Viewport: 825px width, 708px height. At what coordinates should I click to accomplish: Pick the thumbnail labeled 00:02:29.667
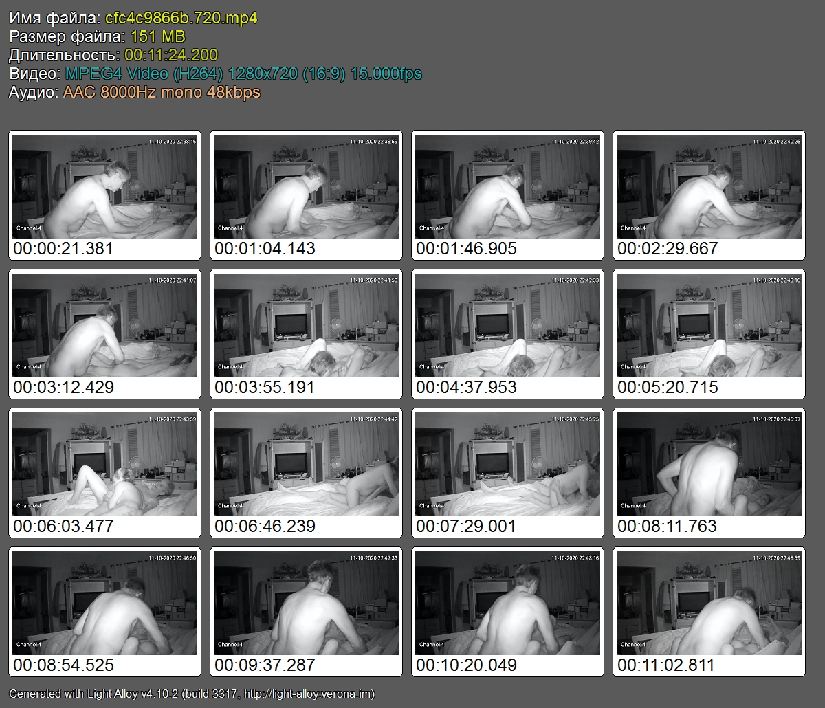(709, 186)
